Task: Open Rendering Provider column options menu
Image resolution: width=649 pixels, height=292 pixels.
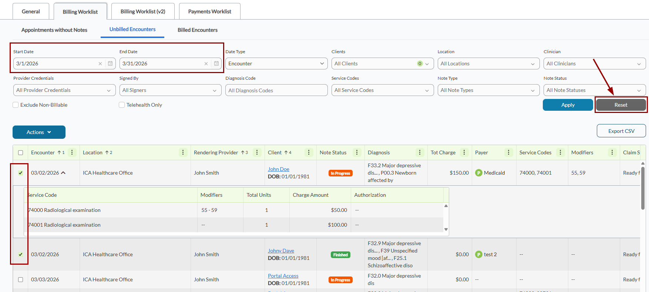Action: 257,152
